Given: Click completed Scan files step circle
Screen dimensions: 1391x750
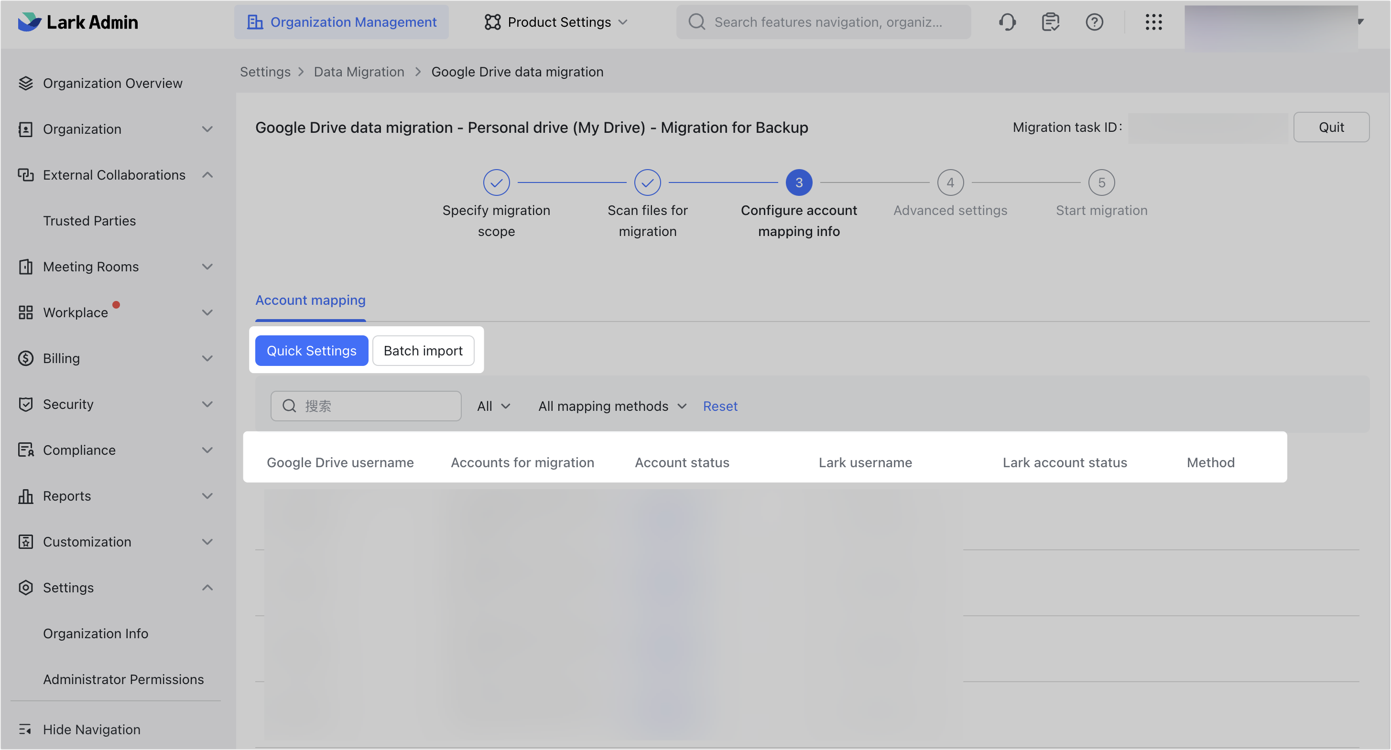Looking at the screenshot, I should pos(647,183).
